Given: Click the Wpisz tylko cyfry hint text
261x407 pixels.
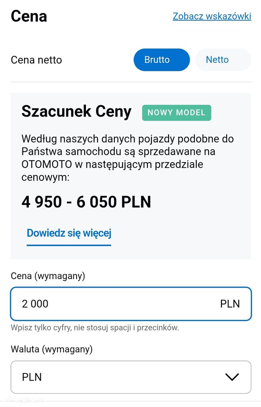Looking at the screenshot, I should point(95,328).
